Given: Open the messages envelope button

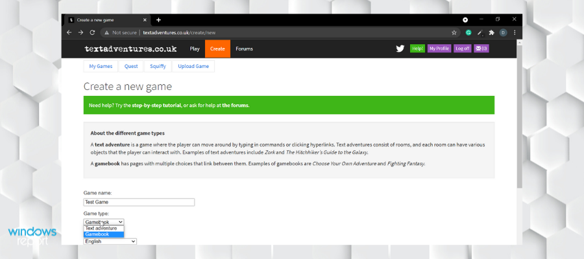Looking at the screenshot, I should [481, 49].
